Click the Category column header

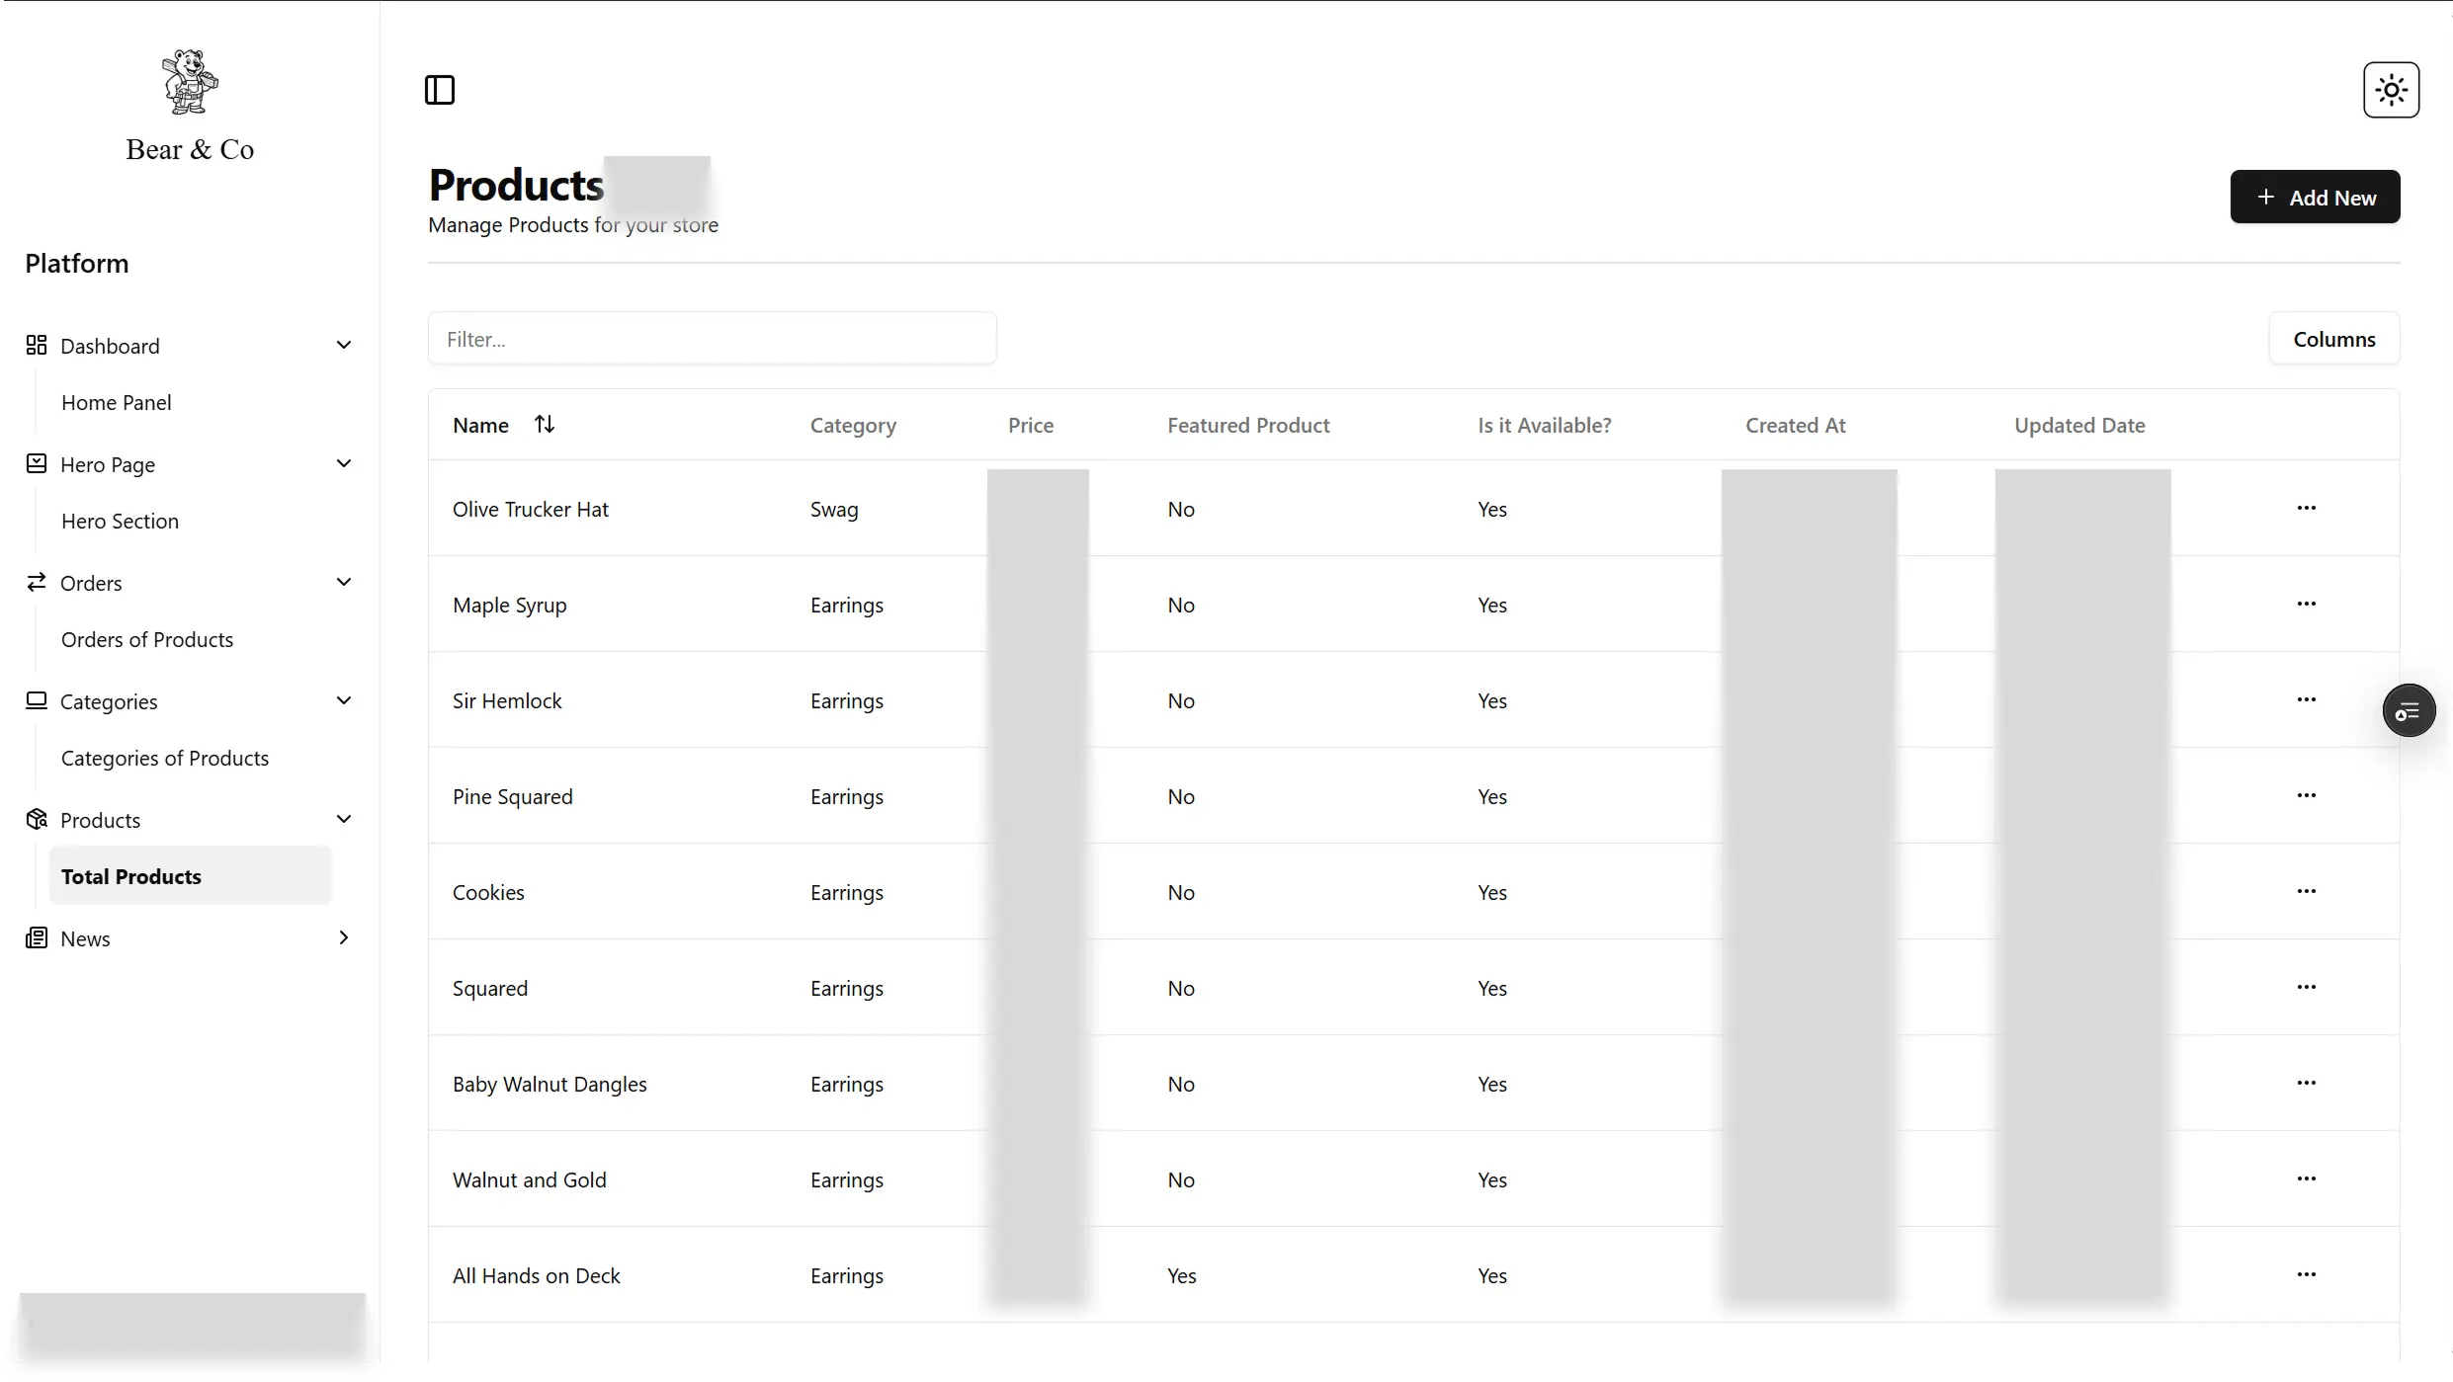click(x=853, y=425)
